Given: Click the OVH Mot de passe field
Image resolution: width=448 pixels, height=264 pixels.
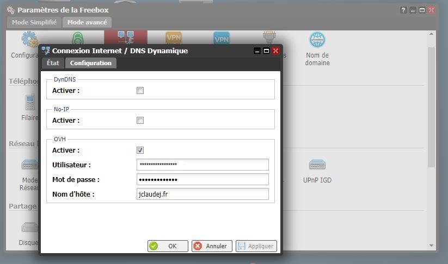Looking at the screenshot, I should click(x=202, y=179).
